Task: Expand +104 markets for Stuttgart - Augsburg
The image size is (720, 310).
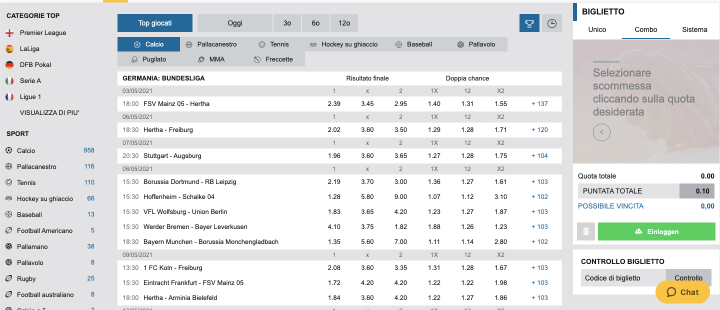Action: pyautogui.click(x=539, y=156)
